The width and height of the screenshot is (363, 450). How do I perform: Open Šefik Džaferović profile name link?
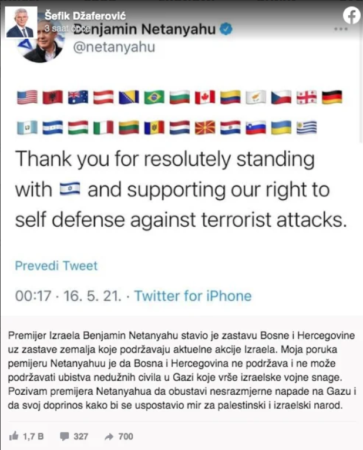85,16
